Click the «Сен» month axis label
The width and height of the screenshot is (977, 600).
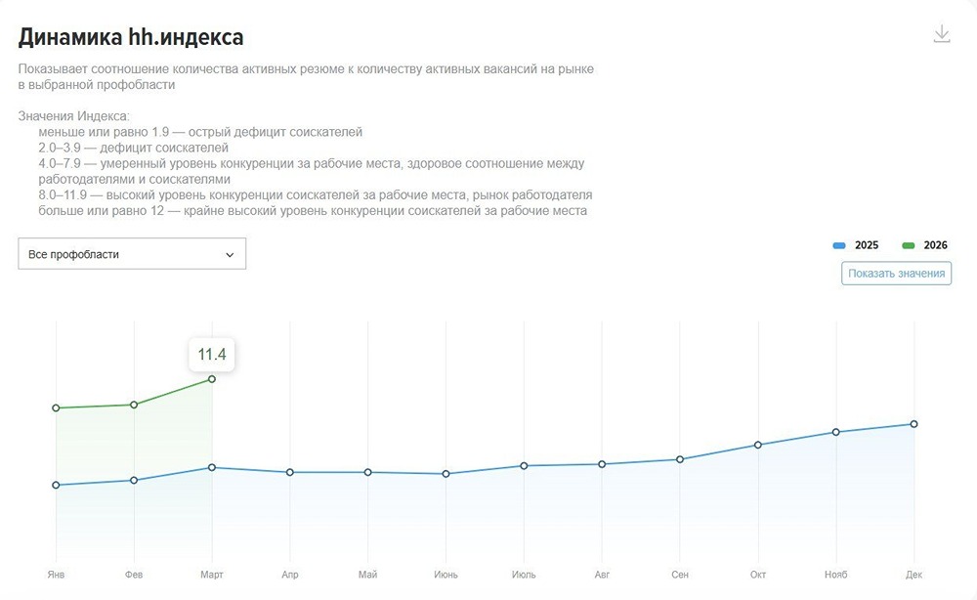(x=680, y=575)
